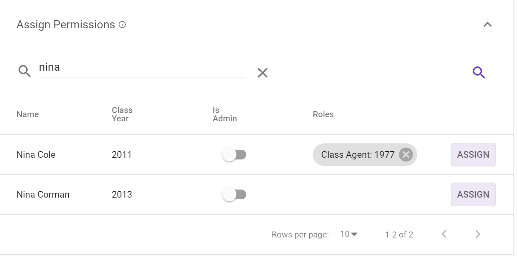Open the Rows per page dropdown

click(x=349, y=234)
